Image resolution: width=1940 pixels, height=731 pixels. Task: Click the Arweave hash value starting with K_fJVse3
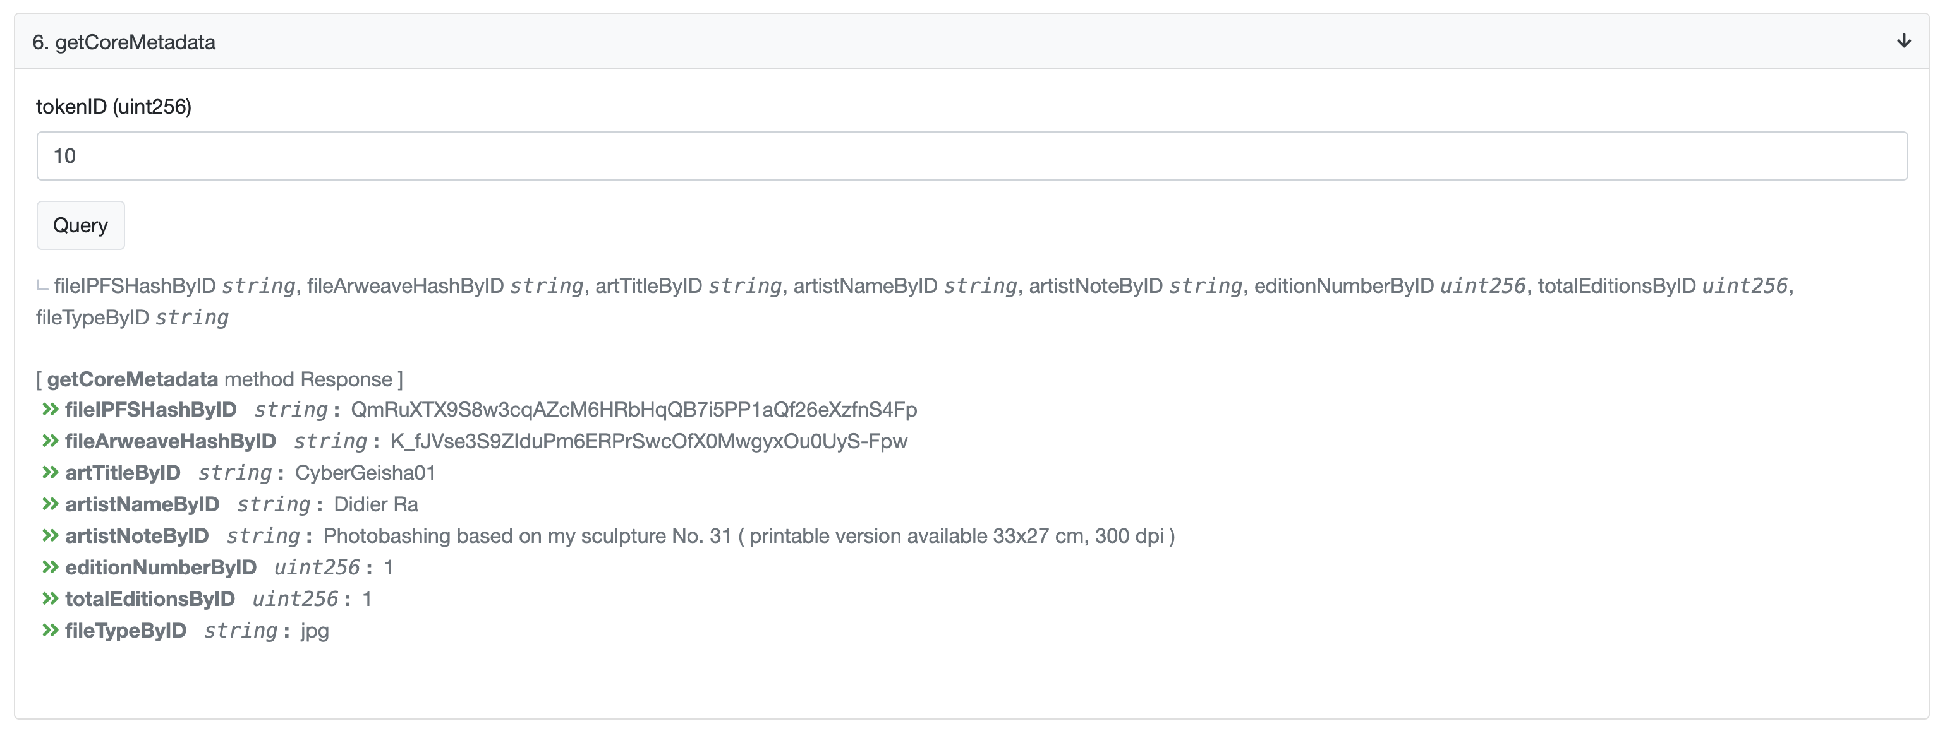648,441
